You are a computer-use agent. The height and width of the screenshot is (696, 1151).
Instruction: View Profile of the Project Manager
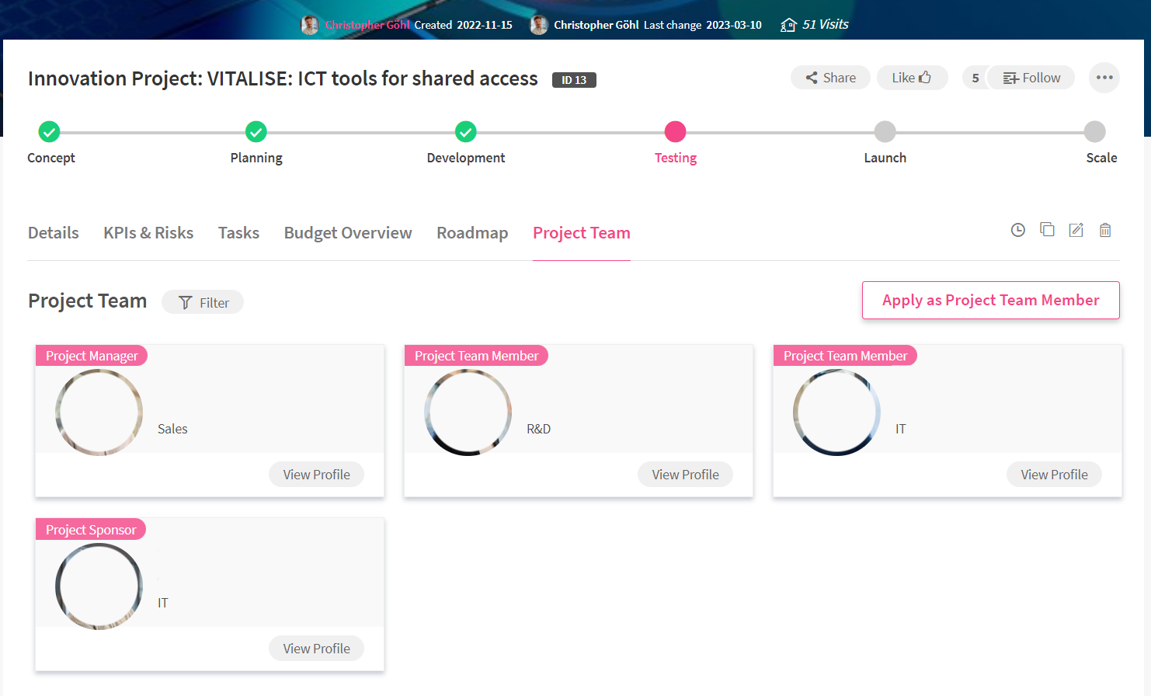pos(316,475)
